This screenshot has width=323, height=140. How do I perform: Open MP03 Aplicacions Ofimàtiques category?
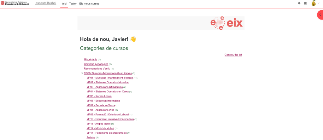[x=104, y=87]
